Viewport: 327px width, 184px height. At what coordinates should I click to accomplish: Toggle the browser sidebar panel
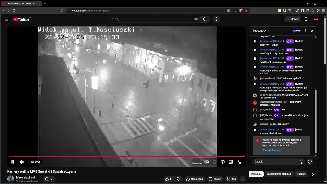pyautogui.click(x=303, y=11)
